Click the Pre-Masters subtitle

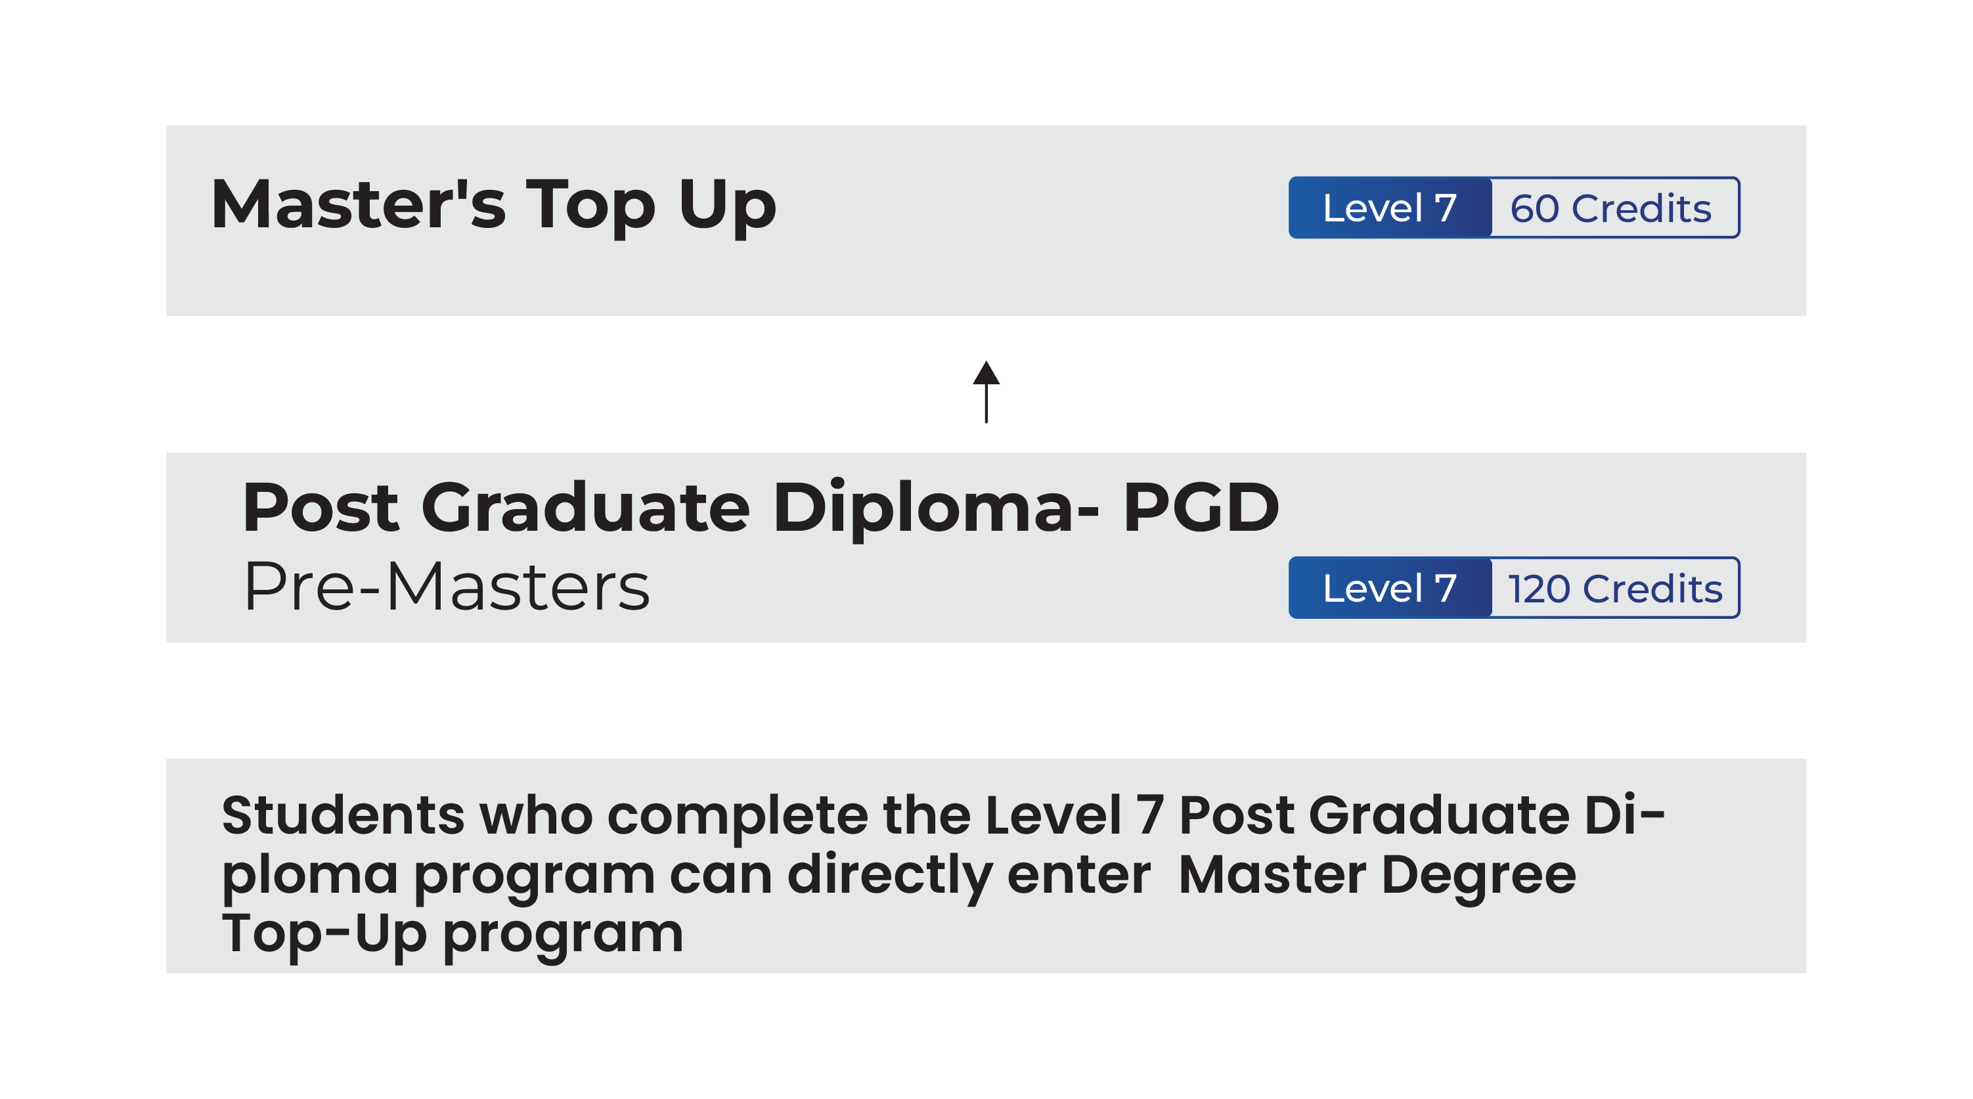click(x=447, y=587)
